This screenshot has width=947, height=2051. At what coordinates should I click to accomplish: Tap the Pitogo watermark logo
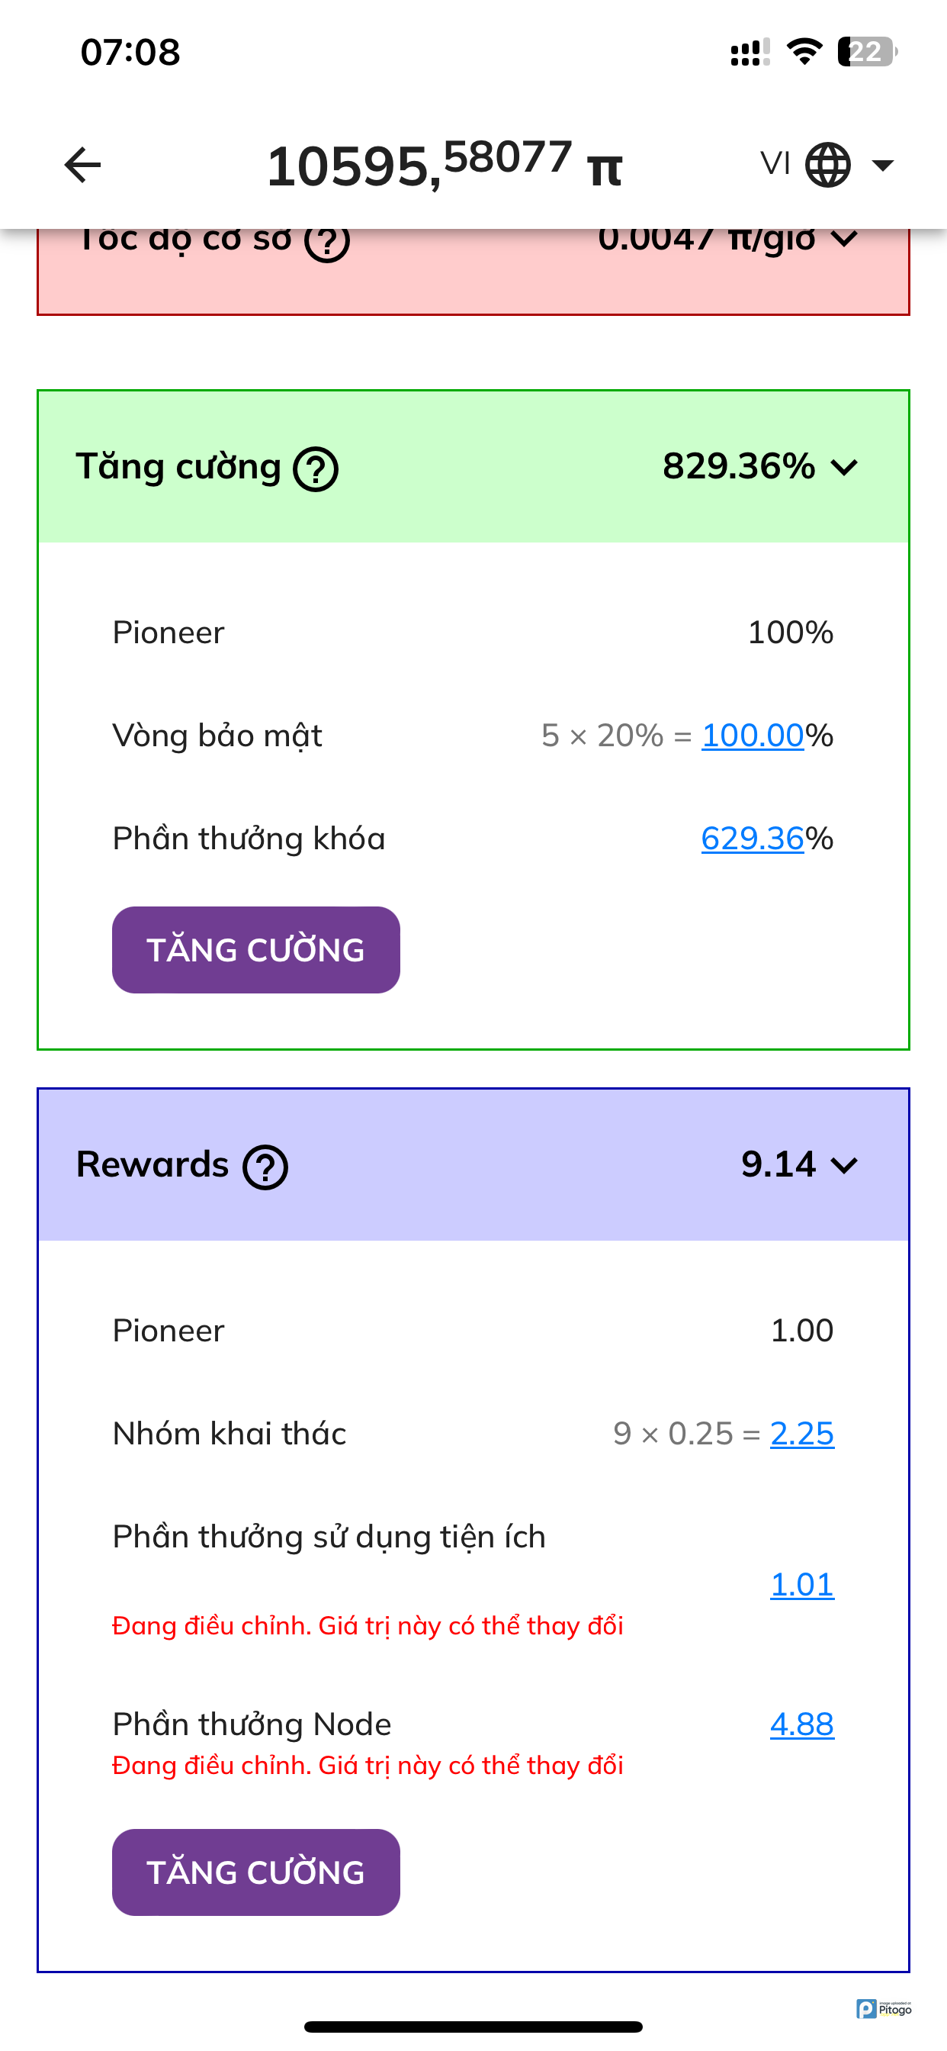pos(884,2009)
